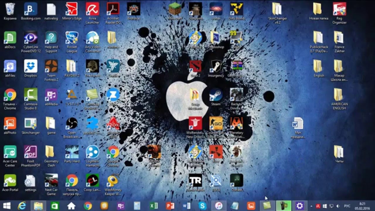The image size is (375, 211).
Task: Launch Camtasia Studio 8 shortcut
Action: [30, 95]
